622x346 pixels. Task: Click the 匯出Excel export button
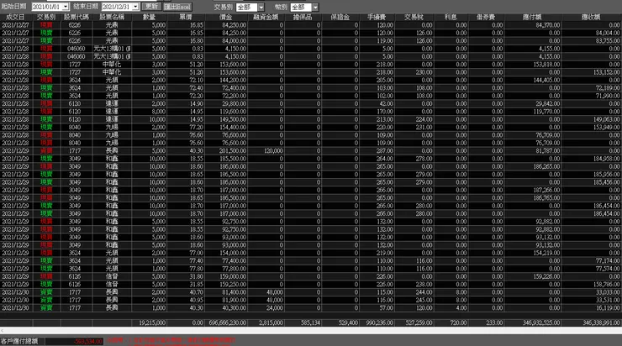tap(177, 7)
